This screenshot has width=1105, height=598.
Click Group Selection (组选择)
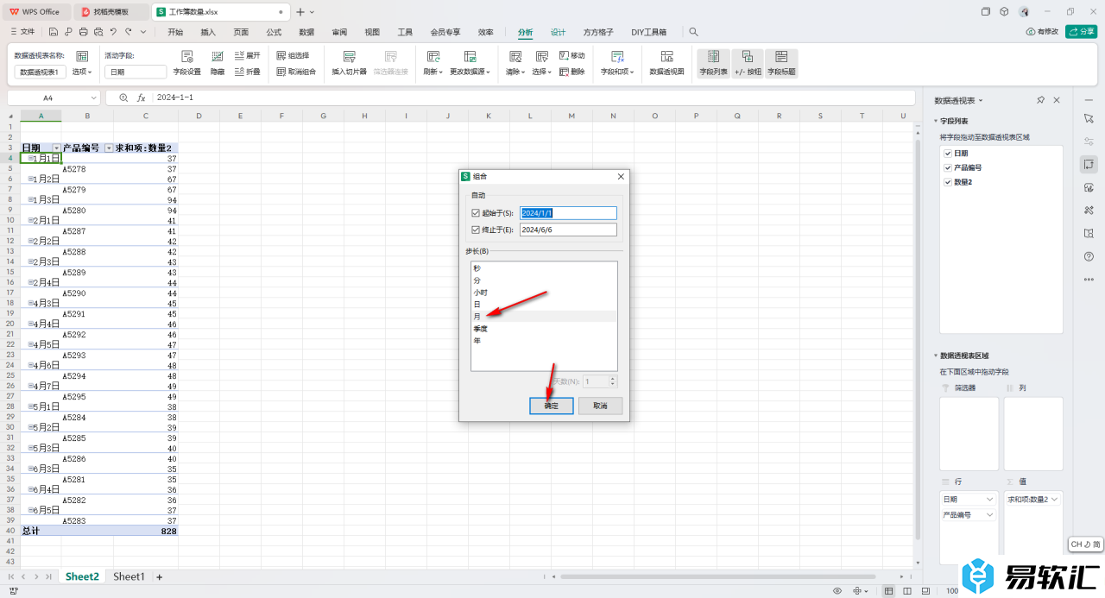point(293,55)
